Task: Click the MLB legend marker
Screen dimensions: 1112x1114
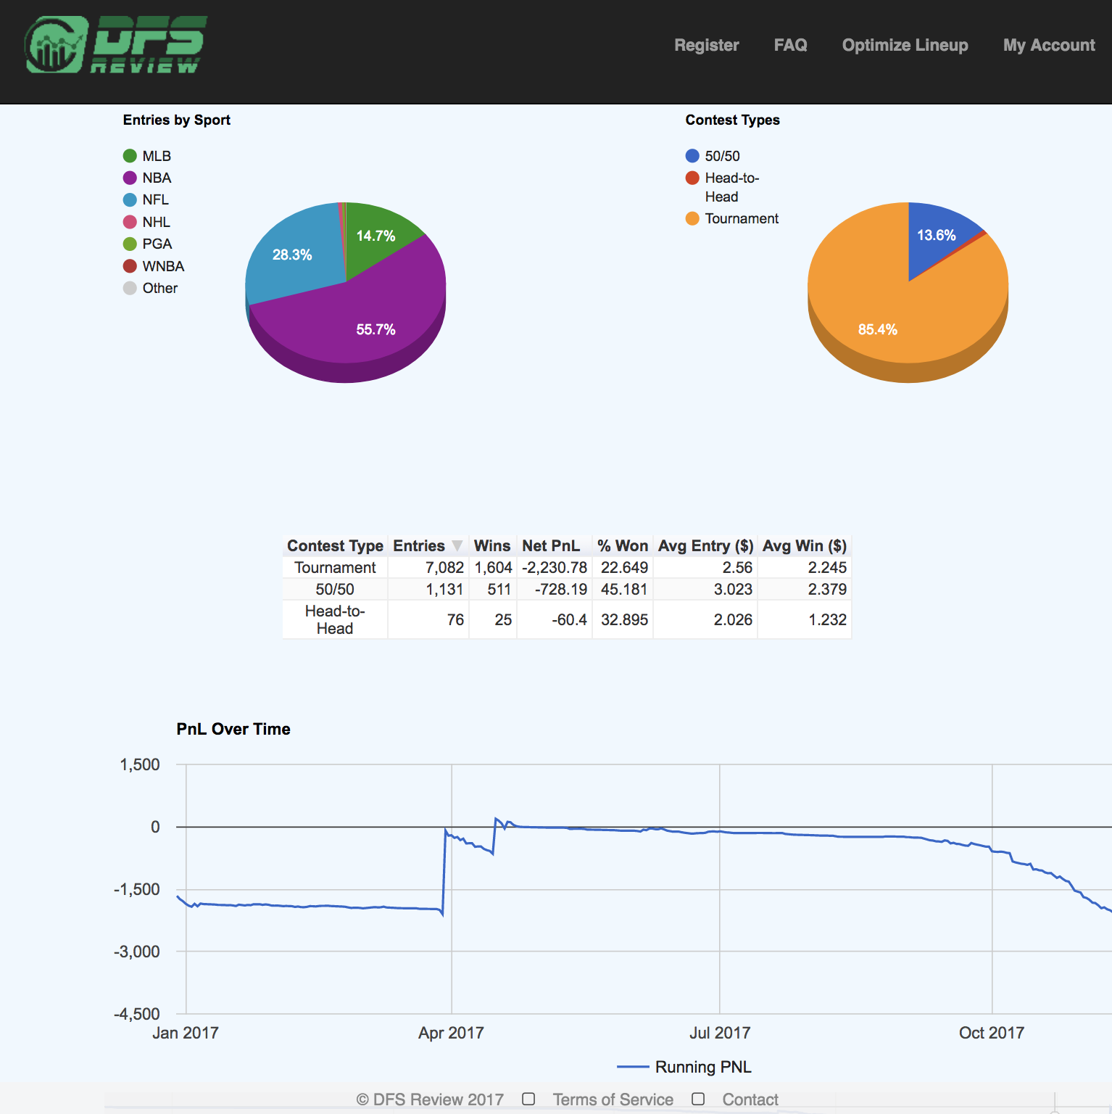Action: point(129,155)
